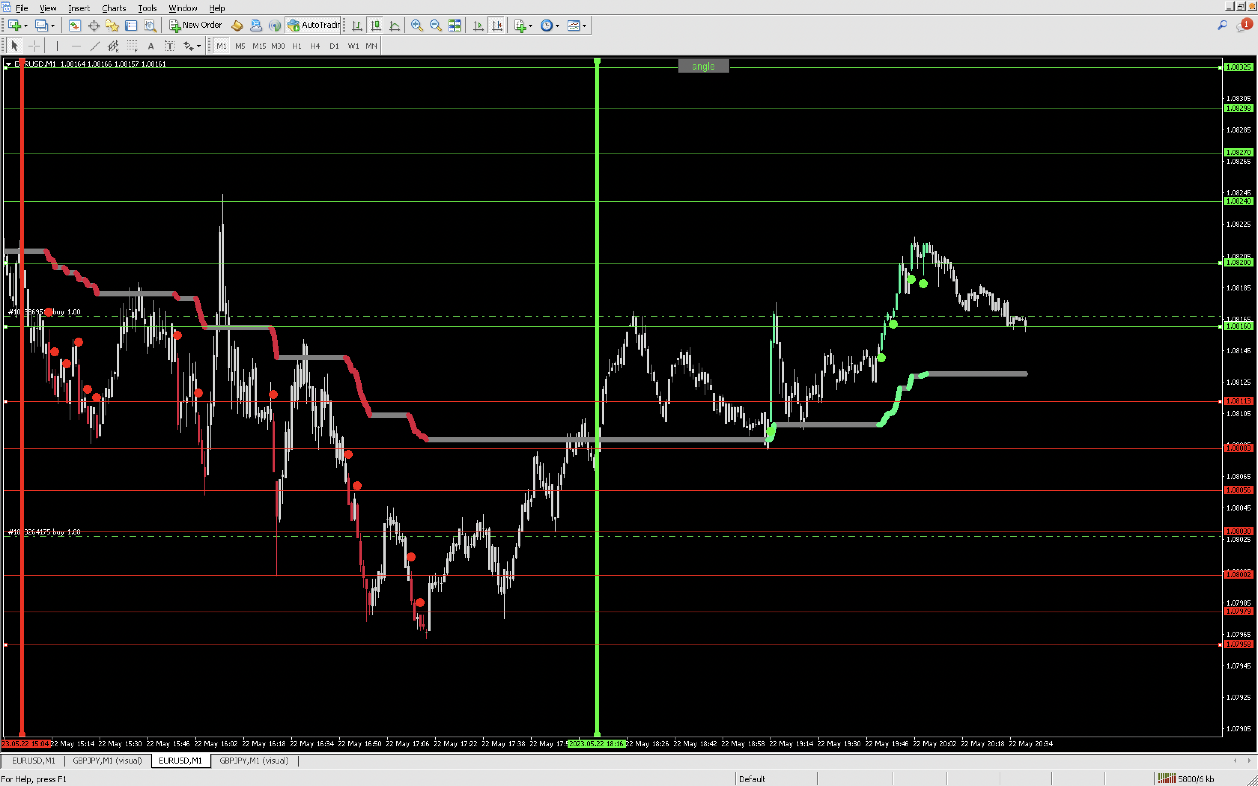The image size is (1258, 786).
Task: Select the trendline drawing tool
Action: pos(95,46)
